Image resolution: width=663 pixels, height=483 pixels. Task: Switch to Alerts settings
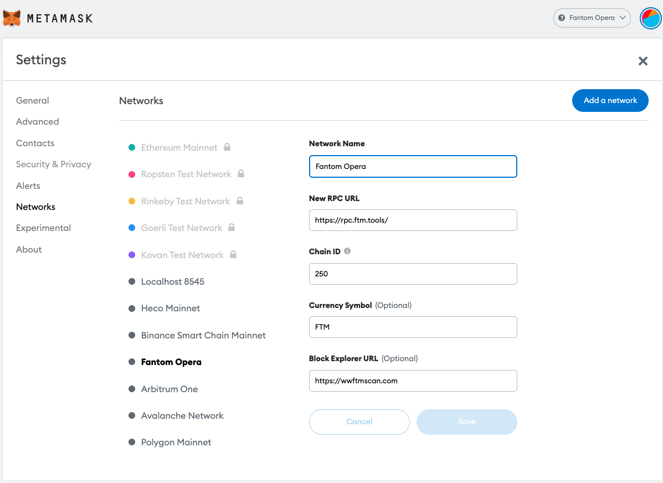click(28, 186)
